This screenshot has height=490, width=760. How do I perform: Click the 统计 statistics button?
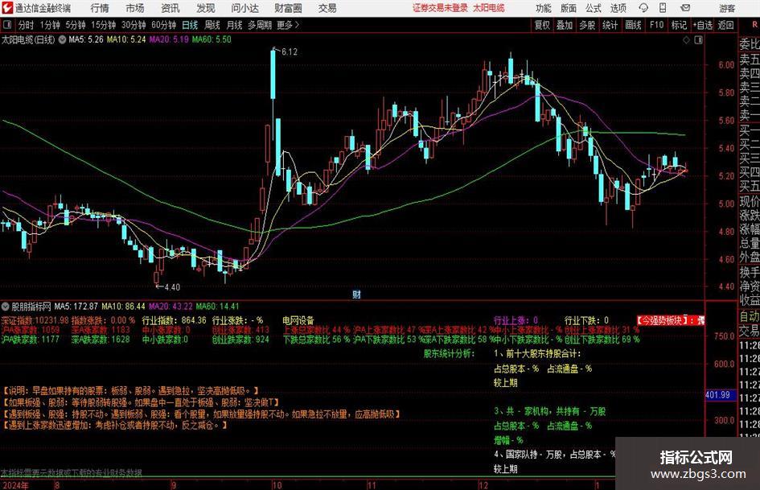click(x=610, y=25)
